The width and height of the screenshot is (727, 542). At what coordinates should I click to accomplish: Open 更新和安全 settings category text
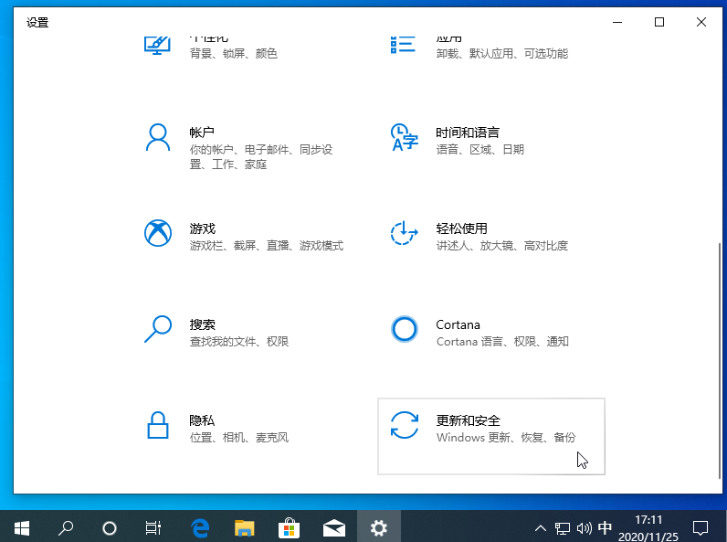click(468, 420)
